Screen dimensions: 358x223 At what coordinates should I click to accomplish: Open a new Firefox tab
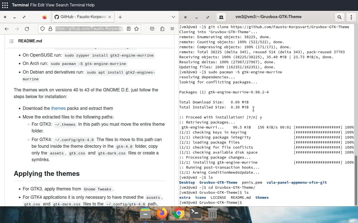click(x=120, y=17)
